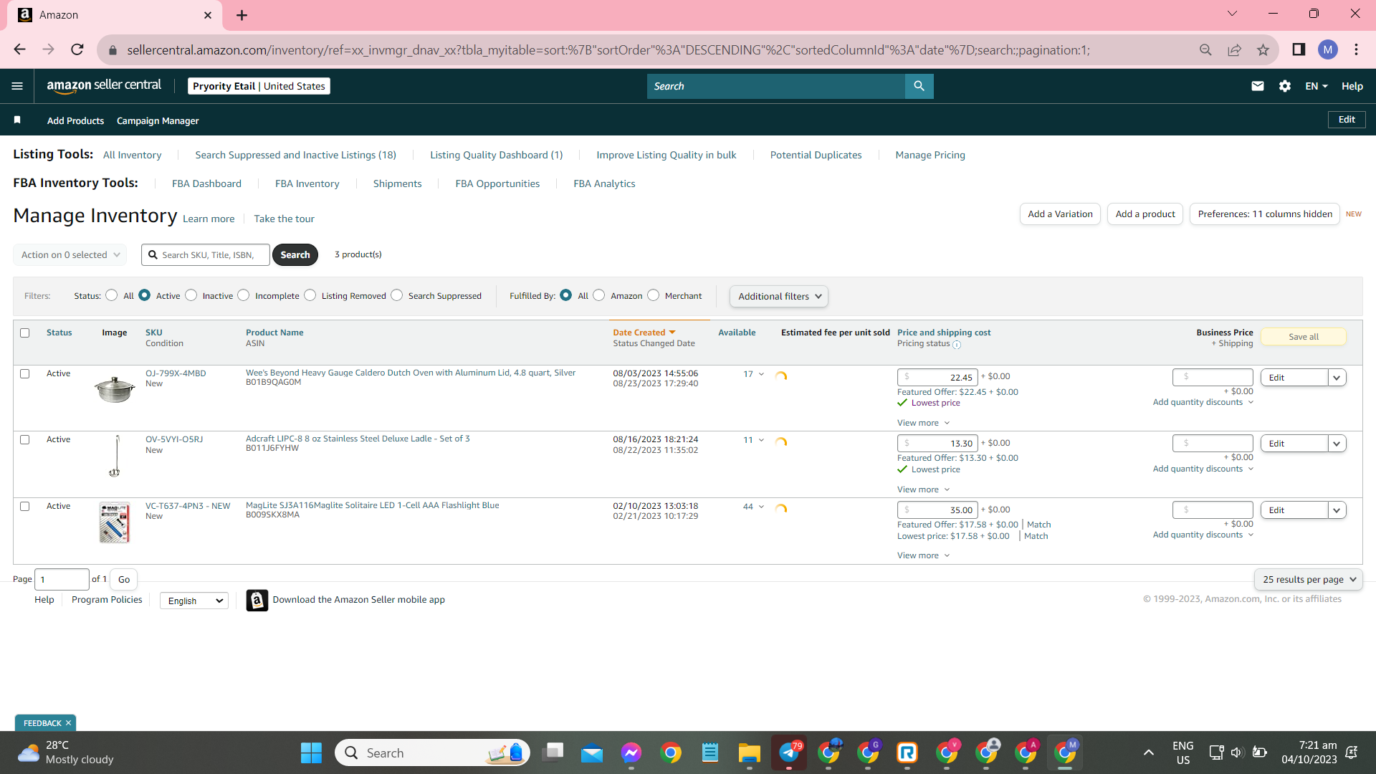1376x774 pixels.
Task: Select checkbox for SKU OV-5VYI-O5RJ
Action: [x=25, y=439]
